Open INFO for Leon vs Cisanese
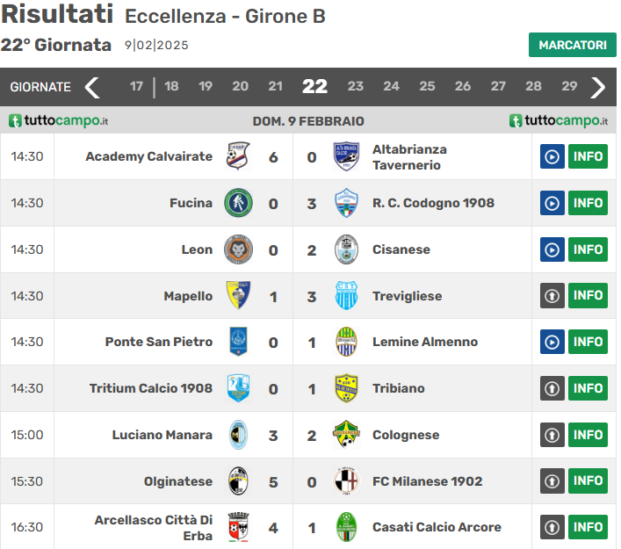 click(588, 250)
